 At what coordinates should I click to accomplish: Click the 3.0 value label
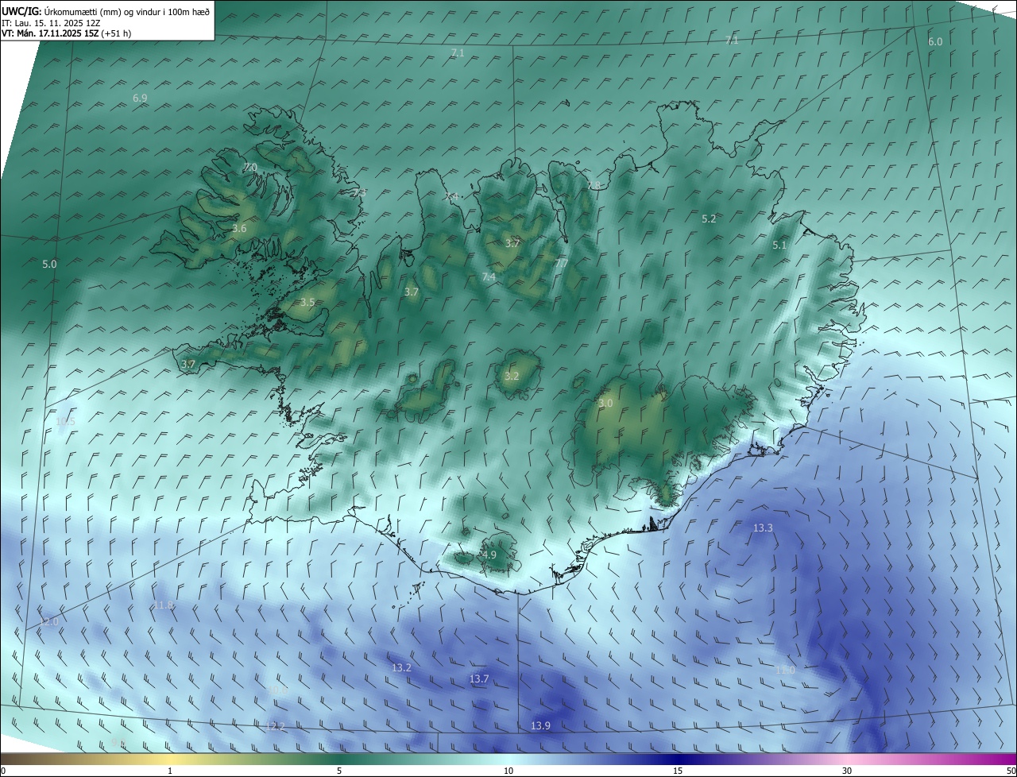605,404
